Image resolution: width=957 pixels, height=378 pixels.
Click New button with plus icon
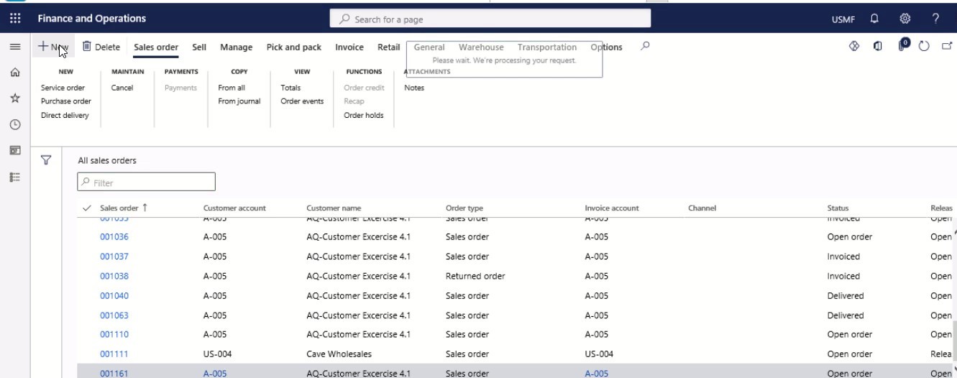pos(53,47)
